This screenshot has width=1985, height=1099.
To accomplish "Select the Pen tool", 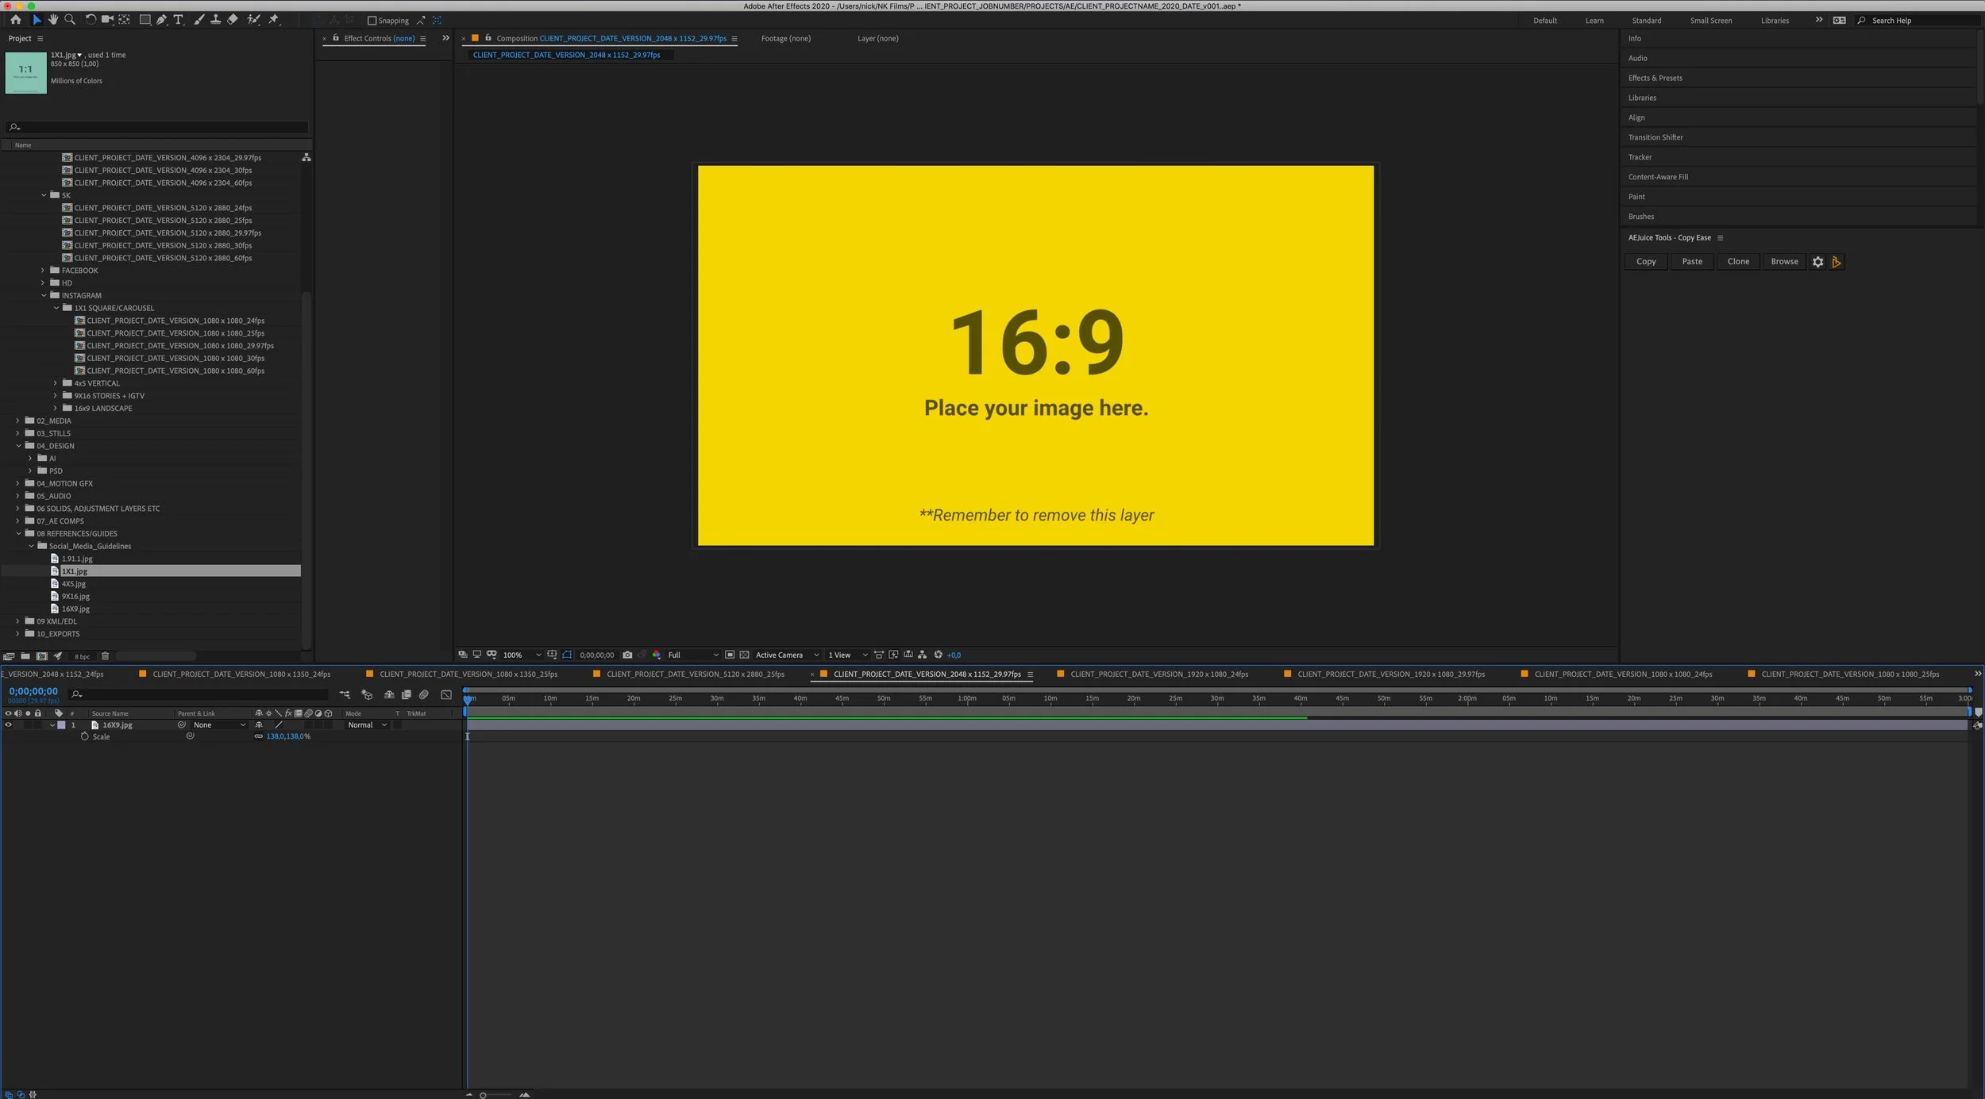I will tap(160, 20).
